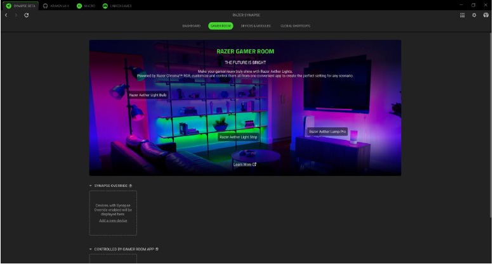Go back with the left arrow
This screenshot has height=266, width=493.
6,15
